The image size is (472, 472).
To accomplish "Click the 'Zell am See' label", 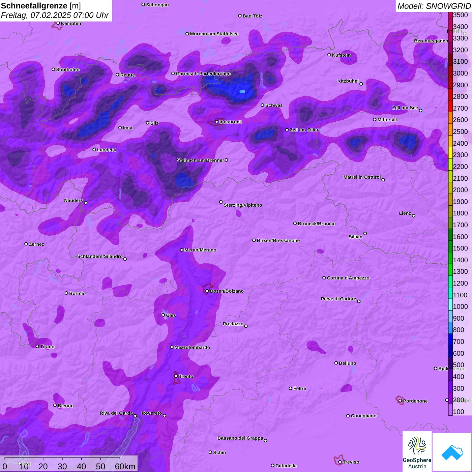I will (x=405, y=108).
